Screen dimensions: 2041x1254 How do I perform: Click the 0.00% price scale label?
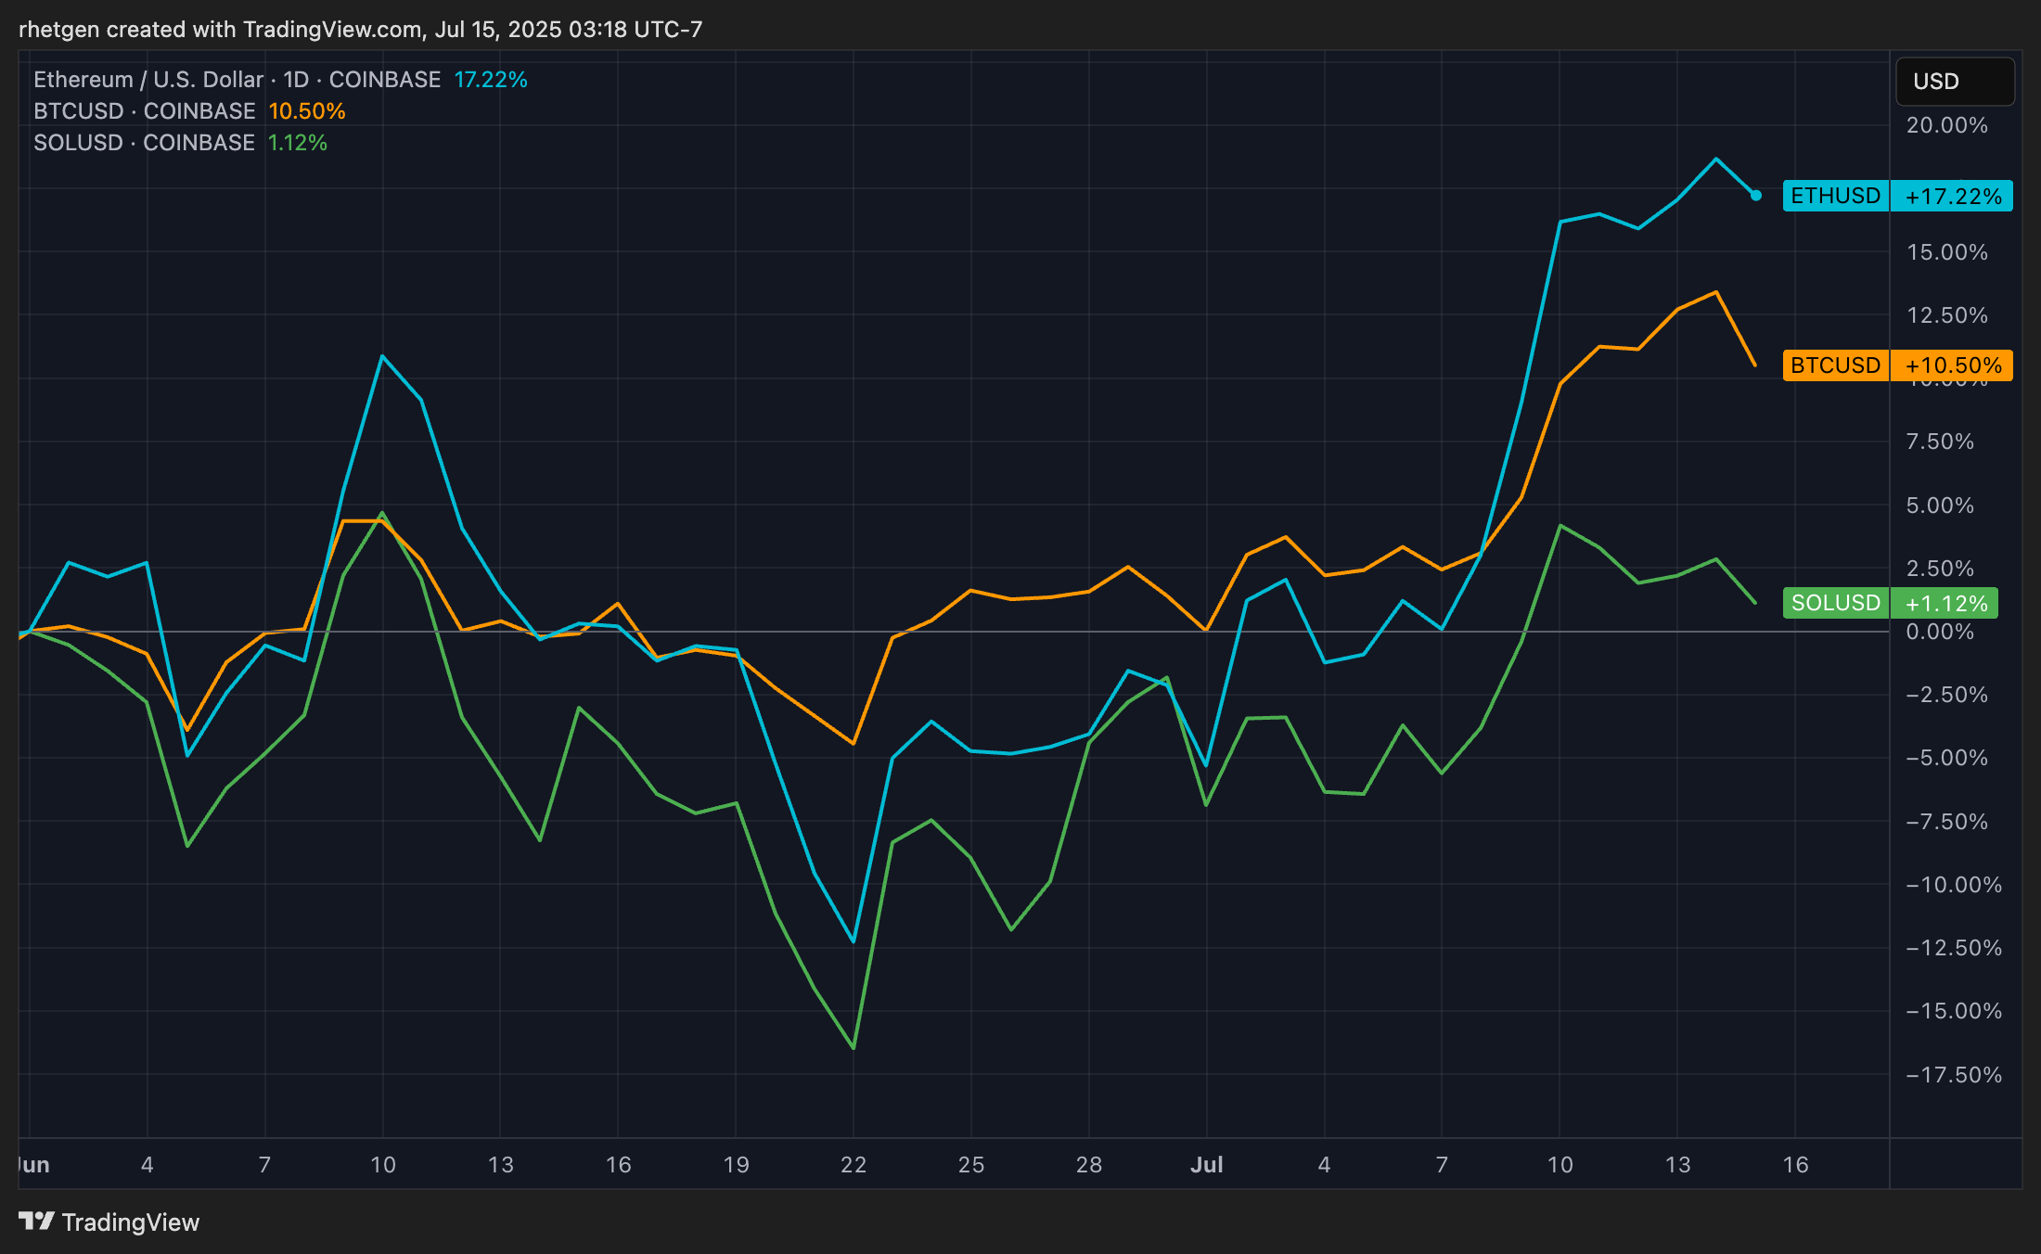(1939, 632)
